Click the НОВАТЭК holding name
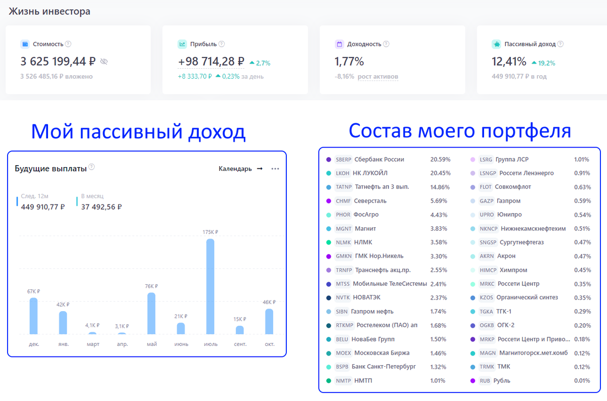The height and width of the screenshot is (401, 607). [x=367, y=297]
